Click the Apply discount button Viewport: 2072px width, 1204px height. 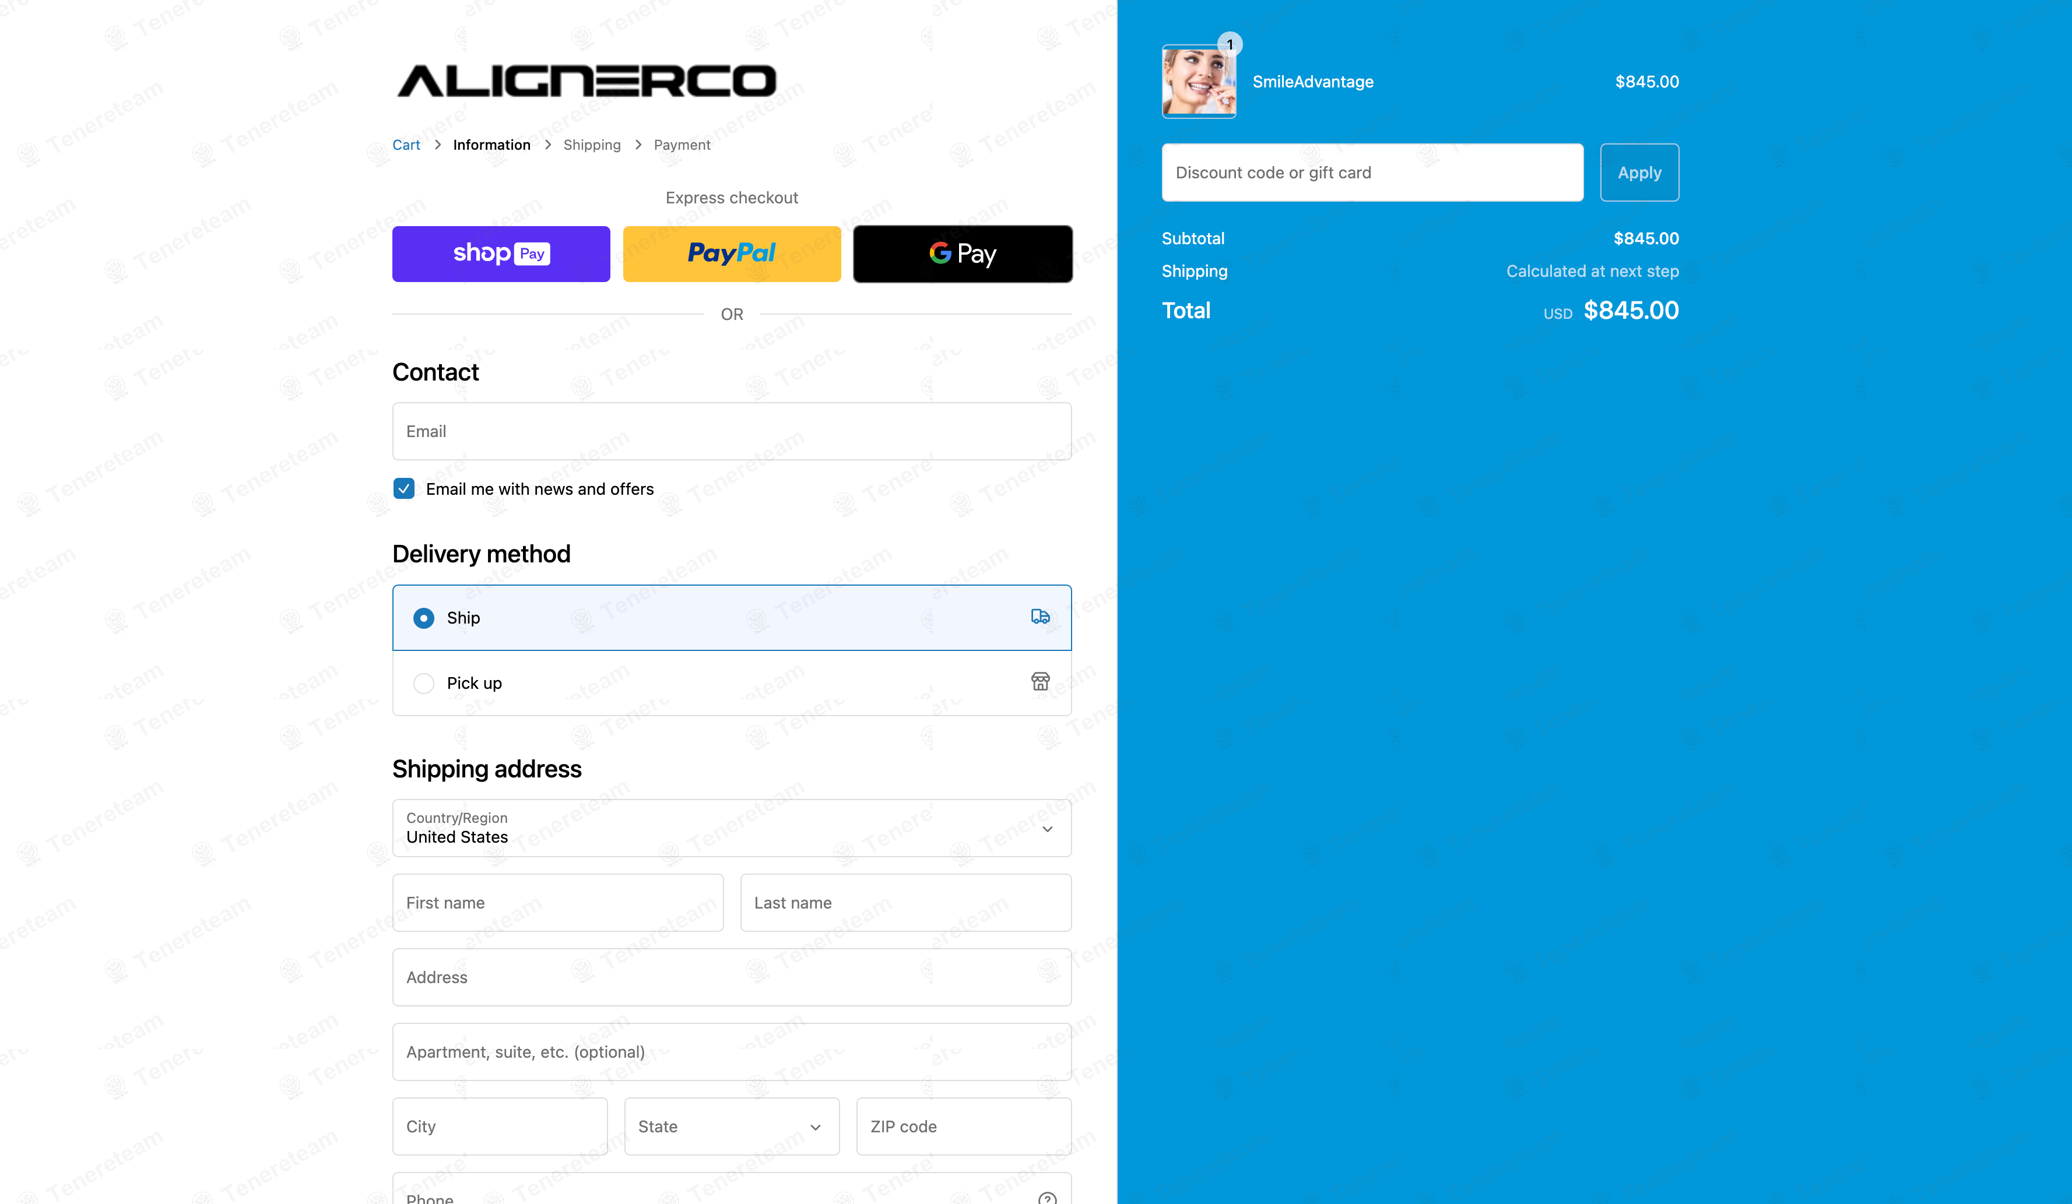pyautogui.click(x=1639, y=172)
